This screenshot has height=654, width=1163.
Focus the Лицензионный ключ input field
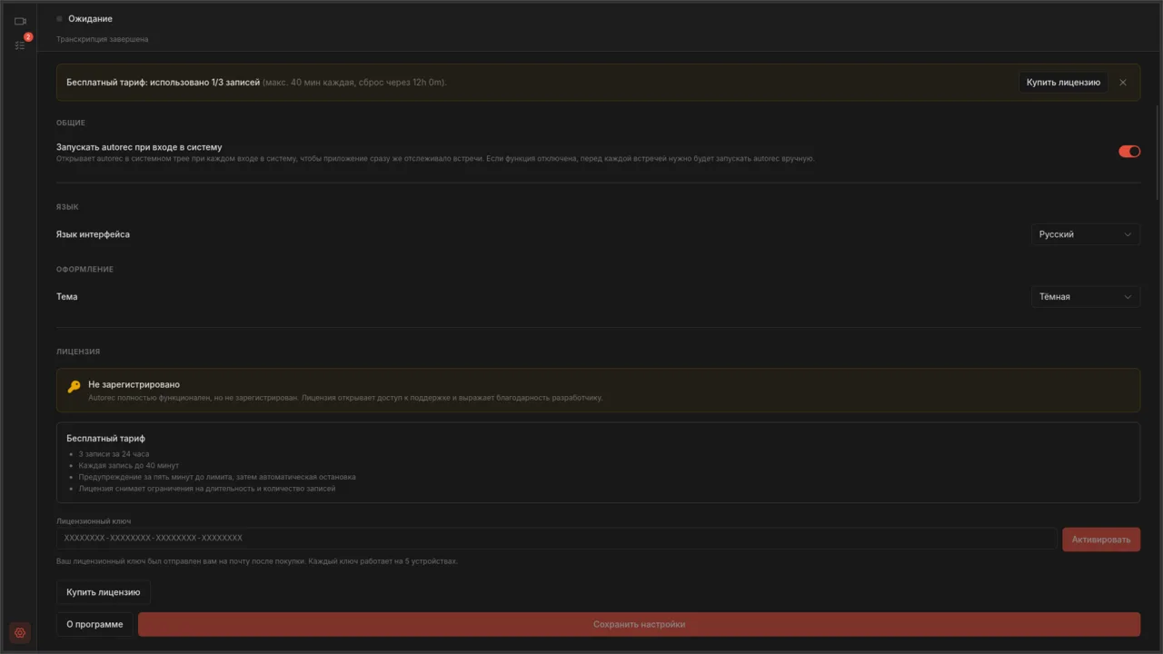tap(557, 539)
